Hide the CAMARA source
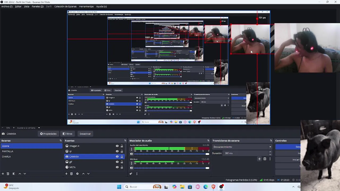Viewport: 340px width, 191px height. 117,157
